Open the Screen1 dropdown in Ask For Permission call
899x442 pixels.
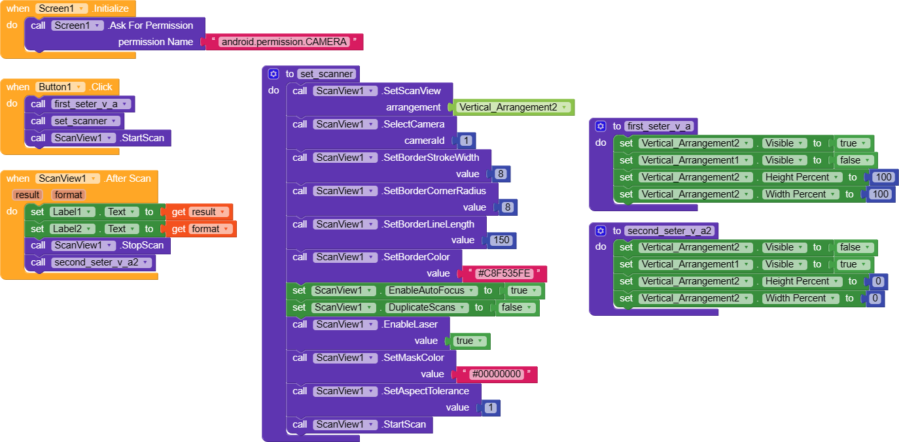click(x=78, y=25)
